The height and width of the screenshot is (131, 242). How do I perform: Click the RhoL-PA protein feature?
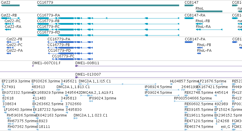click(199, 53)
